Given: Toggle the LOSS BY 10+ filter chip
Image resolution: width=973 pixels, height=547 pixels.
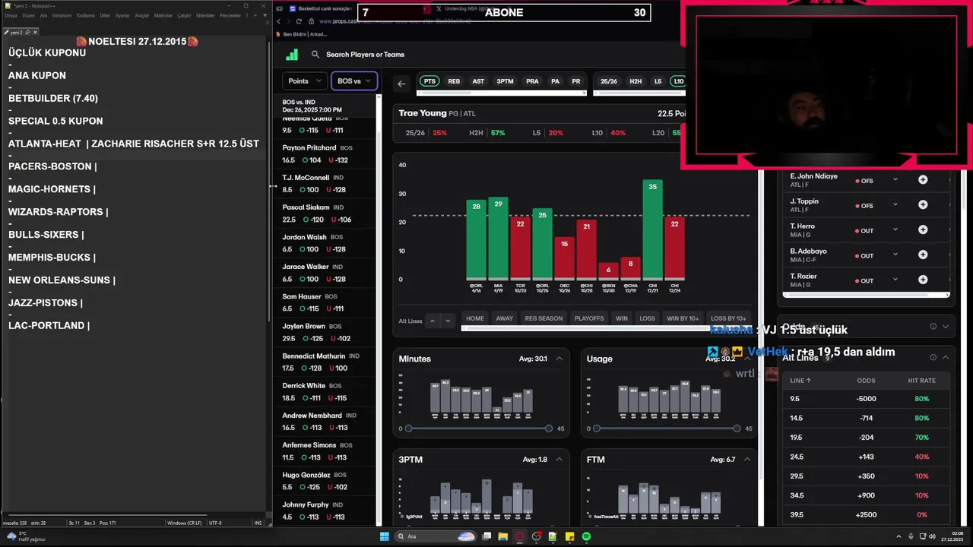Looking at the screenshot, I should pyautogui.click(x=728, y=318).
